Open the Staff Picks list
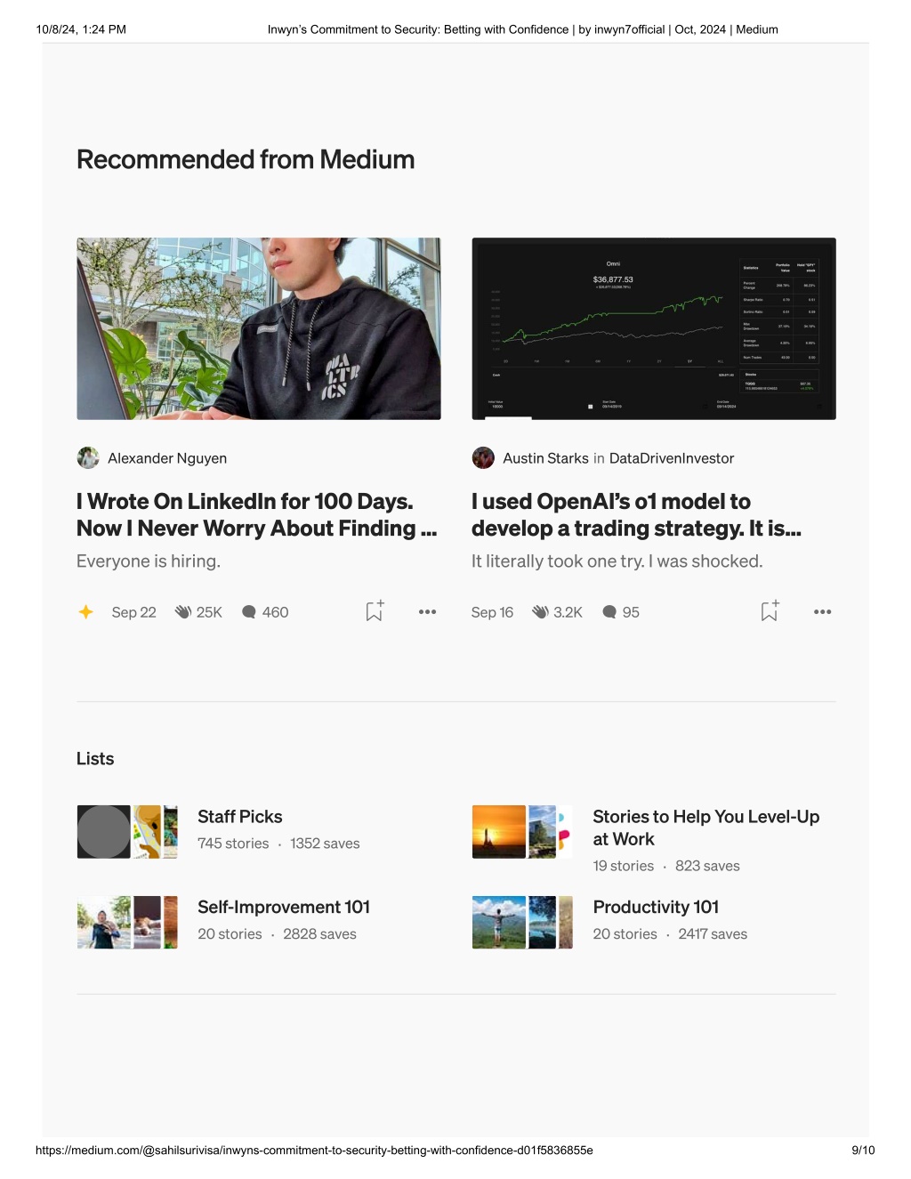The height and width of the screenshot is (1179, 911). coord(240,817)
